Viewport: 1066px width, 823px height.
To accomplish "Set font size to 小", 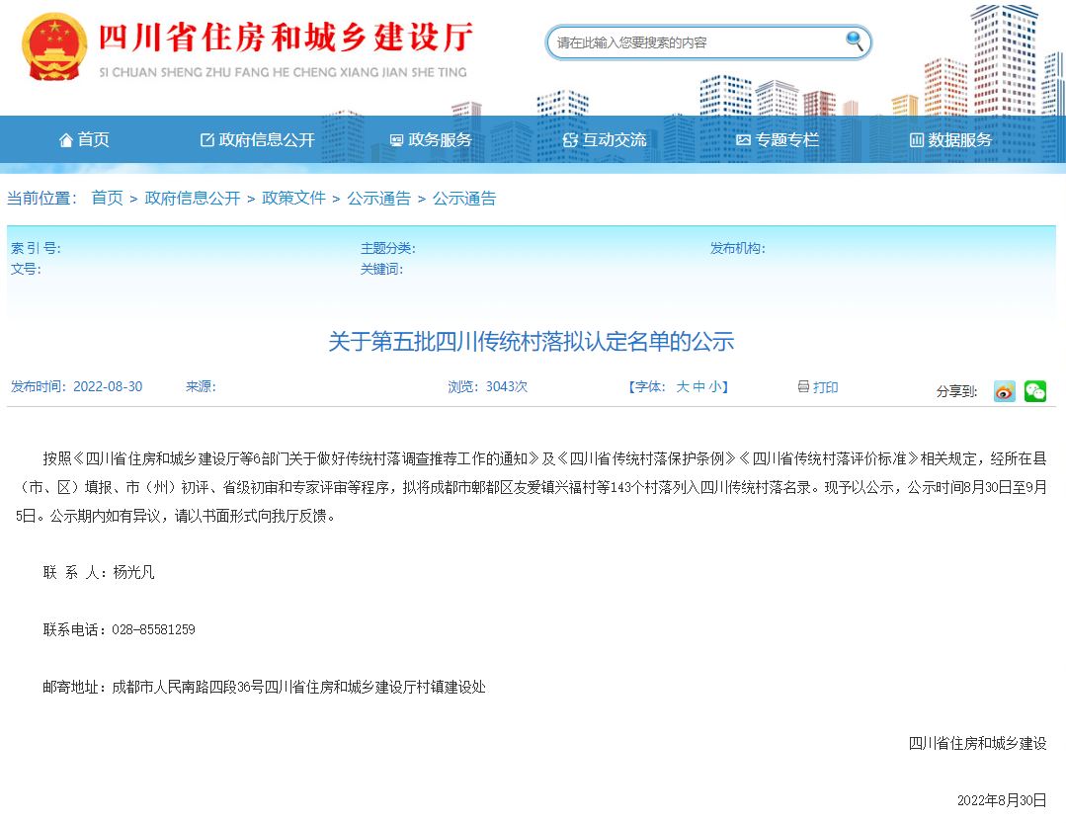I will [x=714, y=387].
